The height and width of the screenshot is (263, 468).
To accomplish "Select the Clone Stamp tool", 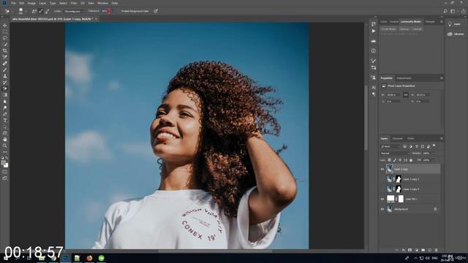I will 5,76.
